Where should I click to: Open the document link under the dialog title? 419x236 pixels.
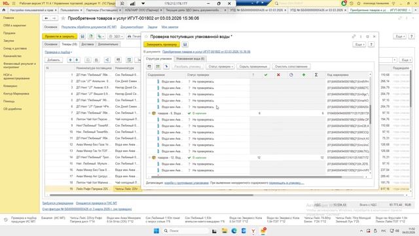(x=206, y=52)
